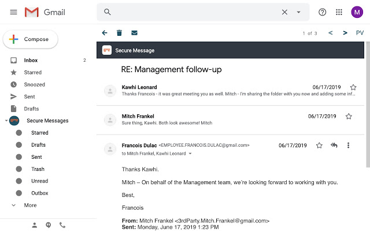Expand Mitch Frankel's collapsed message

(x=230, y=120)
